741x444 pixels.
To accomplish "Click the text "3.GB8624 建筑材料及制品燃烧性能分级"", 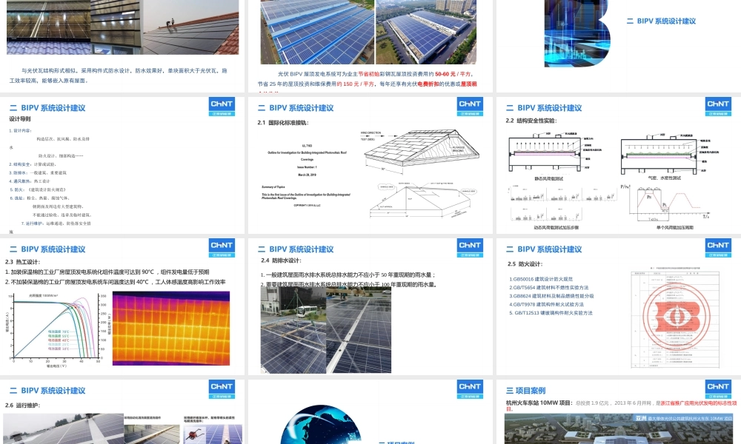I will coord(551,296).
